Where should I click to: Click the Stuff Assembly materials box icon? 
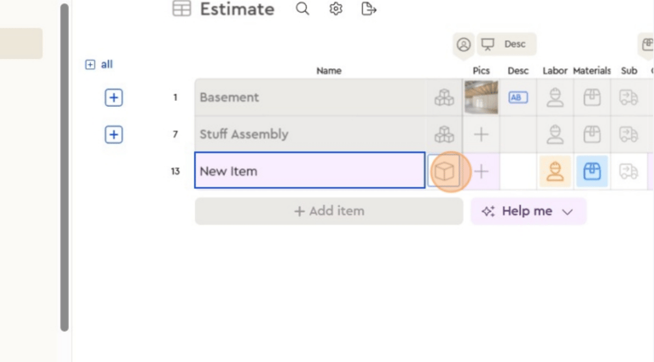592,134
